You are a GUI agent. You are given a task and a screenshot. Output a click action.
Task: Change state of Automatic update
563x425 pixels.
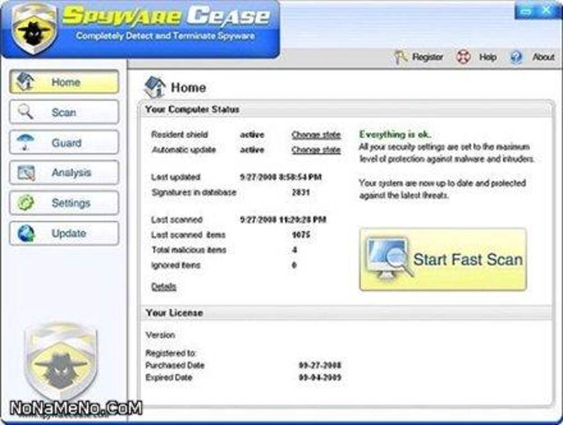316,150
